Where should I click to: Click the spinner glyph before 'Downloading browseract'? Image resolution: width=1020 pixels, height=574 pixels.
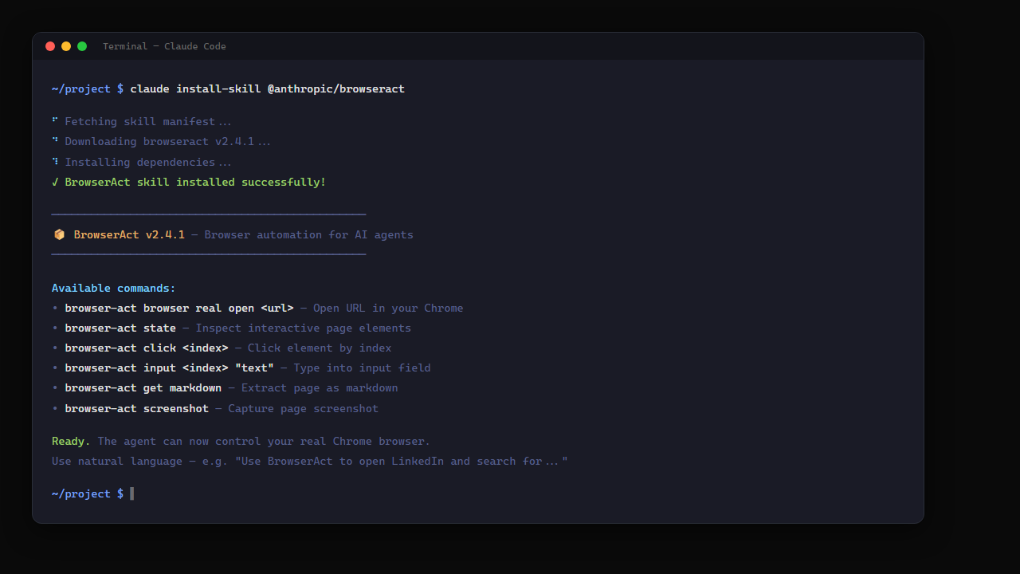55,140
